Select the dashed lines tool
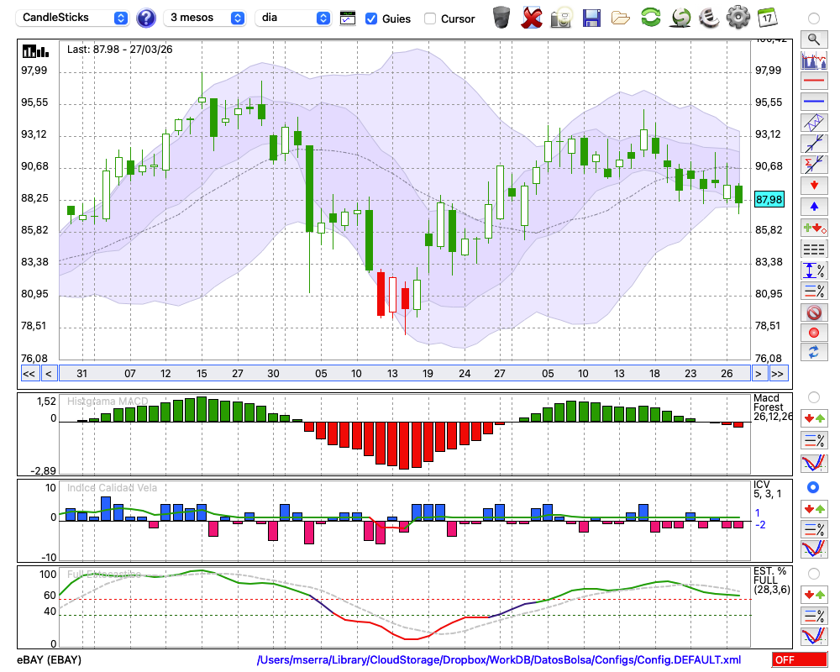840x672 pixels. pos(814,249)
